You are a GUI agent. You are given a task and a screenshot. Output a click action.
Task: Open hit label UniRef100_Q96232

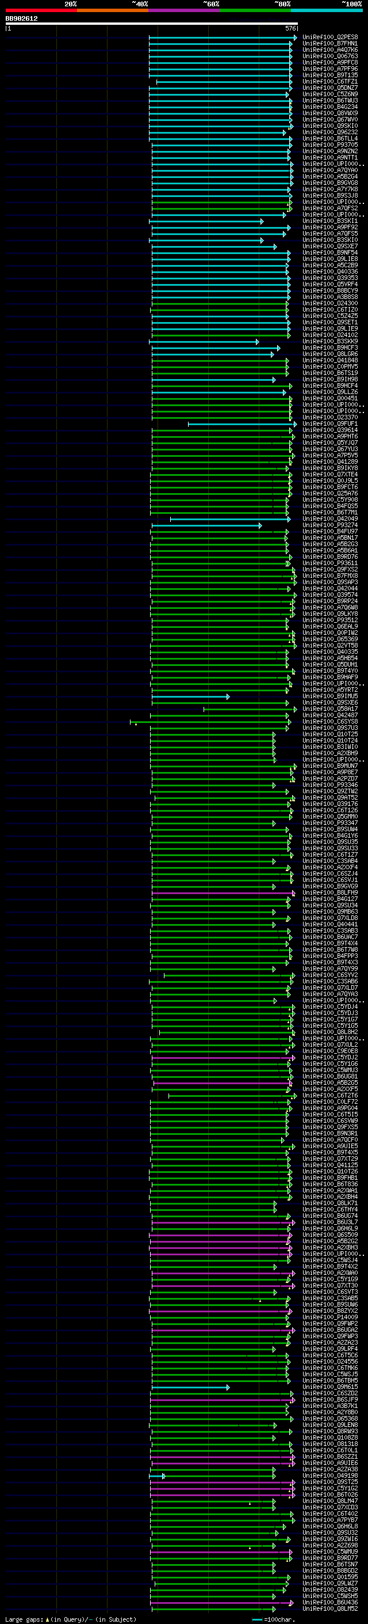pyautogui.click(x=330, y=133)
